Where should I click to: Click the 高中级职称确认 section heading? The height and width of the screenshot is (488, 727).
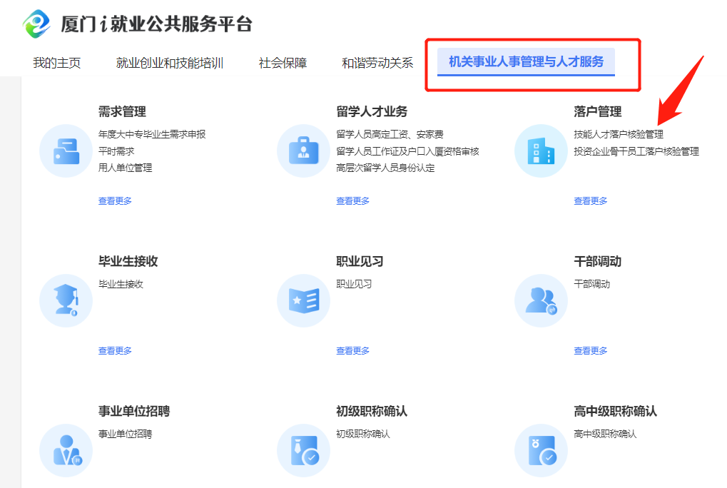point(615,411)
